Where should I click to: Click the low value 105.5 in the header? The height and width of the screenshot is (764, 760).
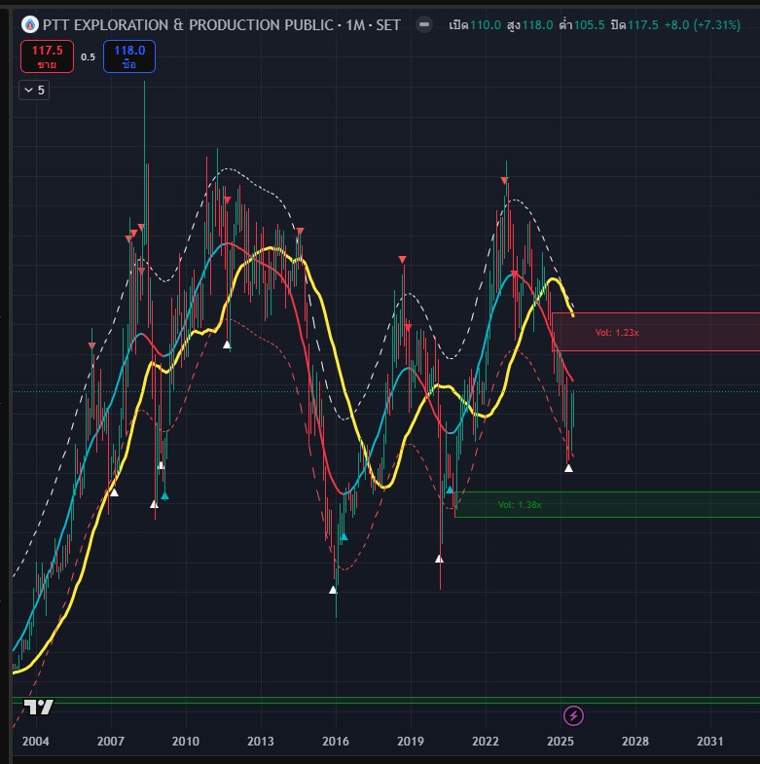[590, 25]
